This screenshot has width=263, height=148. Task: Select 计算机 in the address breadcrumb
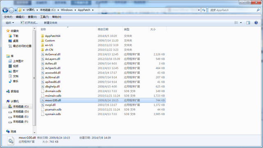coord(30,10)
